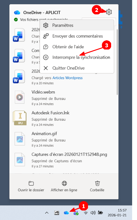The height and width of the screenshot is (220, 137).
Task: Show hidden tray icons chevron
Action: [47, 213]
